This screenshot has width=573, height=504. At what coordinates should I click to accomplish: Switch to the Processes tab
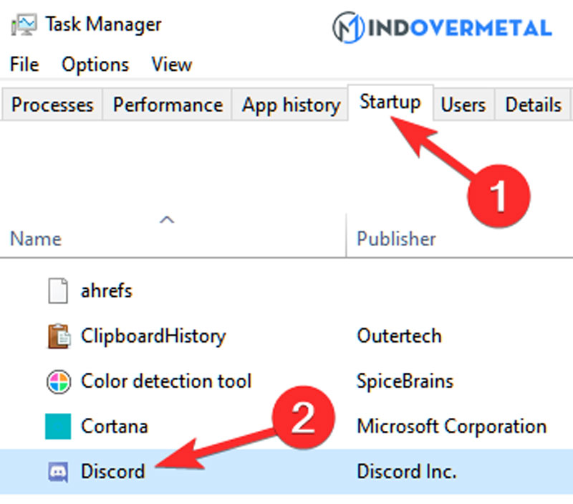click(x=52, y=105)
